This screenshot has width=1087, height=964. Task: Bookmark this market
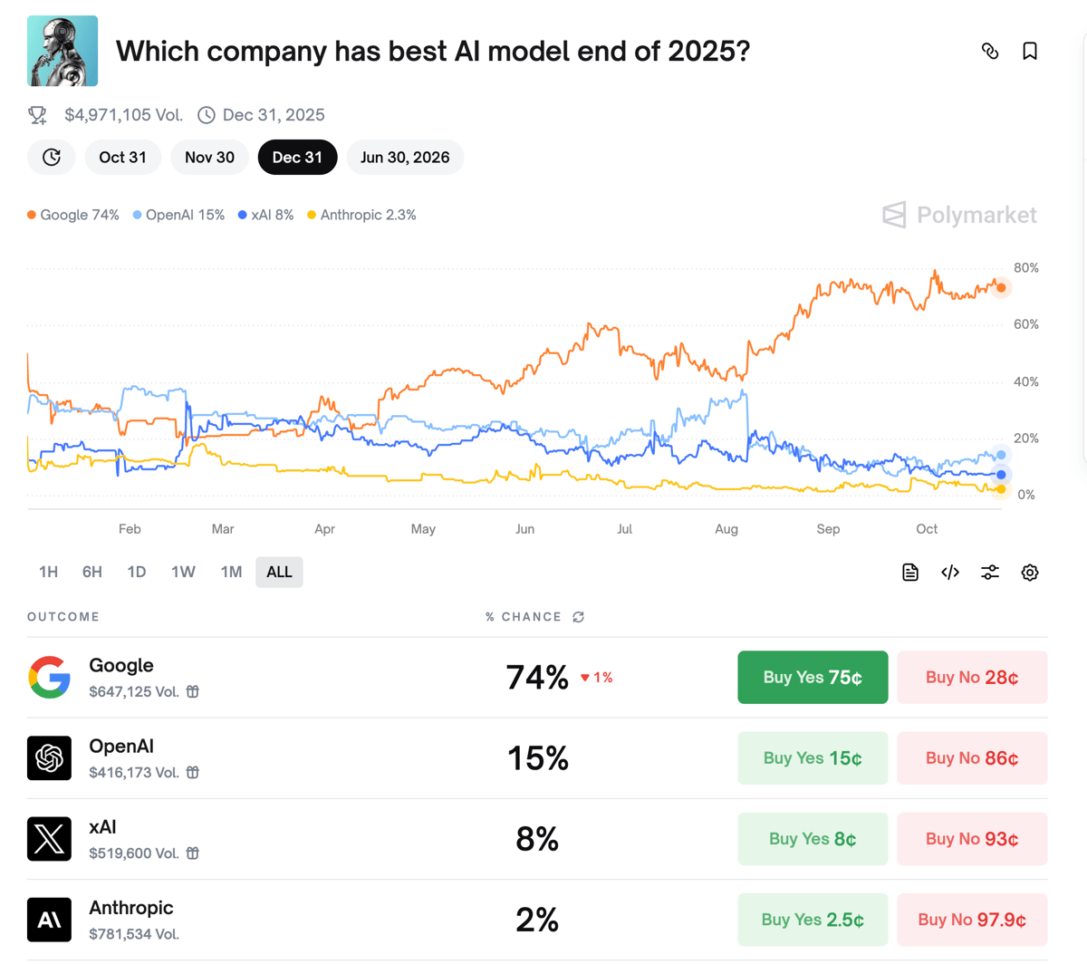[x=1029, y=52]
